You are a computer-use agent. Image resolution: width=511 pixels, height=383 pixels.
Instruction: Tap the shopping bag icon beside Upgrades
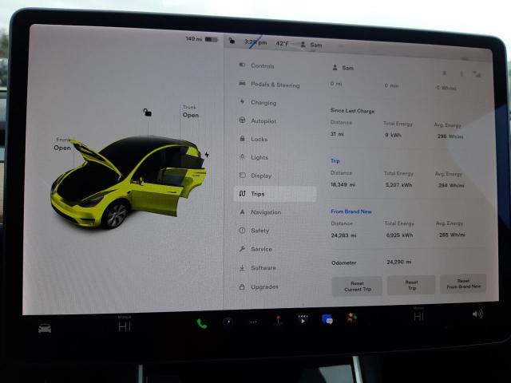242,286
